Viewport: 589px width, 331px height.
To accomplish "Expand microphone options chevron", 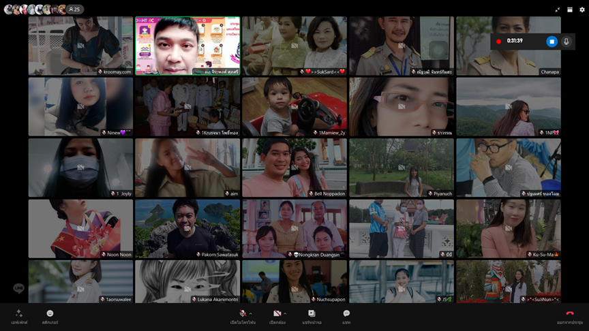I will [251, 313].
